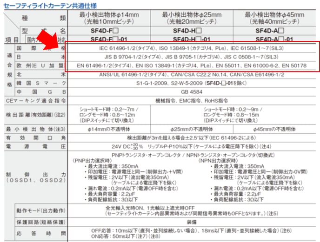Select the IEC 61496-1/2 international standards row
Image resolution: width=320 pixels, height=242 pixels.
point(191,48)
